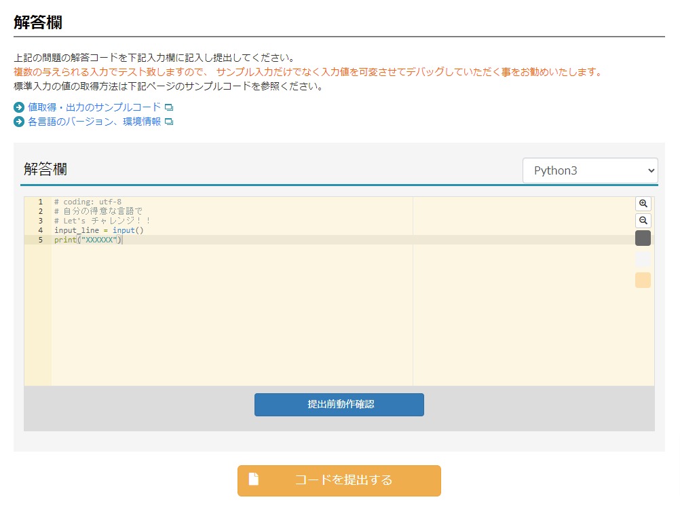Click arrow icon beside 各言語のバージョン link
The height and width of the screenshot is (508, 680).
tap(18, 122)
